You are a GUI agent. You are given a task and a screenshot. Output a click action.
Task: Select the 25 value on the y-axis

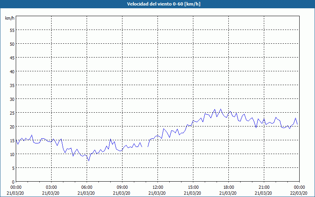12,113
